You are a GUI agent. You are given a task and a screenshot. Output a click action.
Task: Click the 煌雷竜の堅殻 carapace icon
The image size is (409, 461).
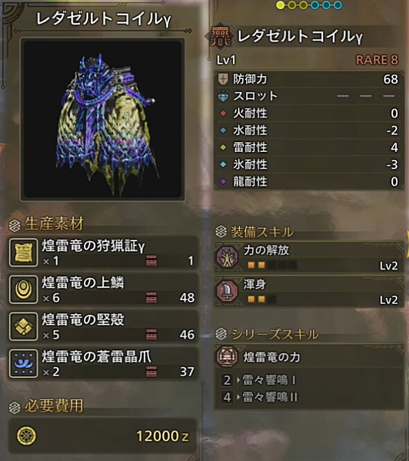(x=24, y=327)
